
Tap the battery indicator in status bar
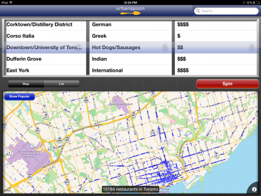[256, 3]
